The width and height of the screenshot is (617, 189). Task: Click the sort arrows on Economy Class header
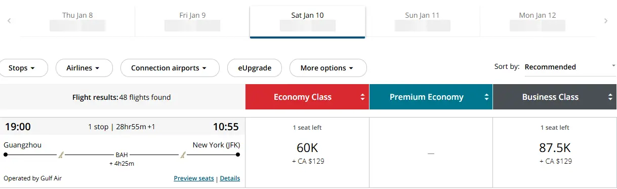click(x=362, y=97)
